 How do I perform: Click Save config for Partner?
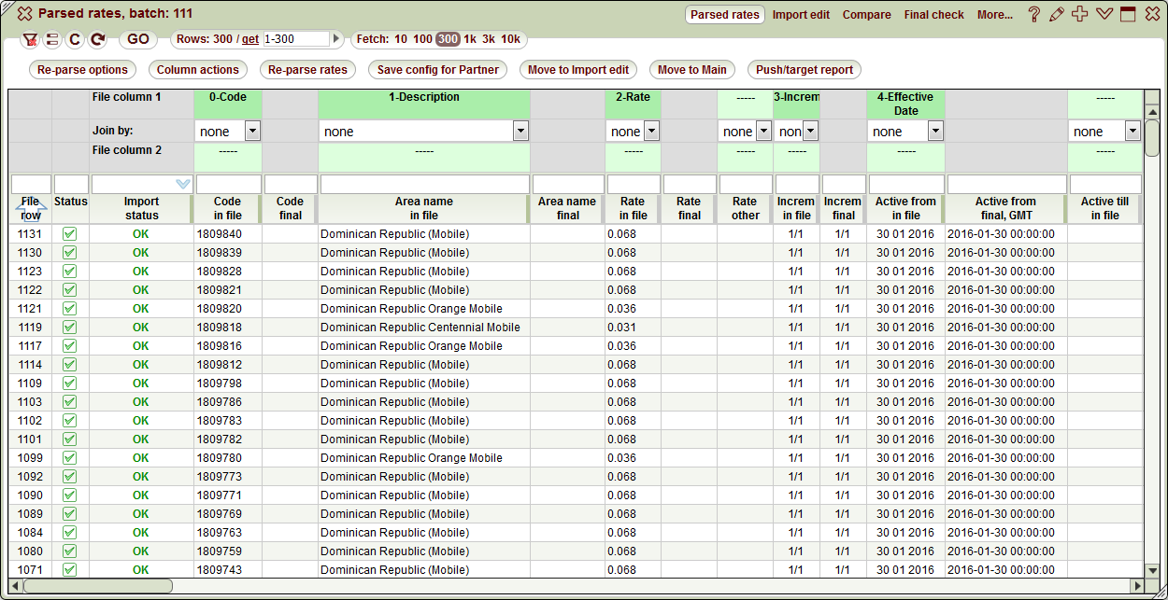437,69
